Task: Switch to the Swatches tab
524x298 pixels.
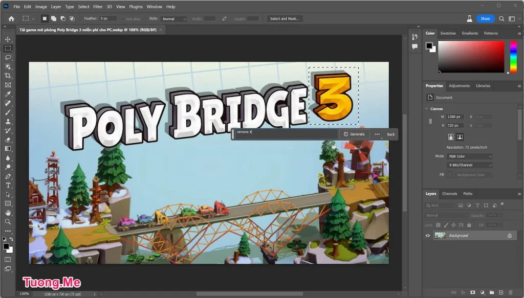Action: 448,33
